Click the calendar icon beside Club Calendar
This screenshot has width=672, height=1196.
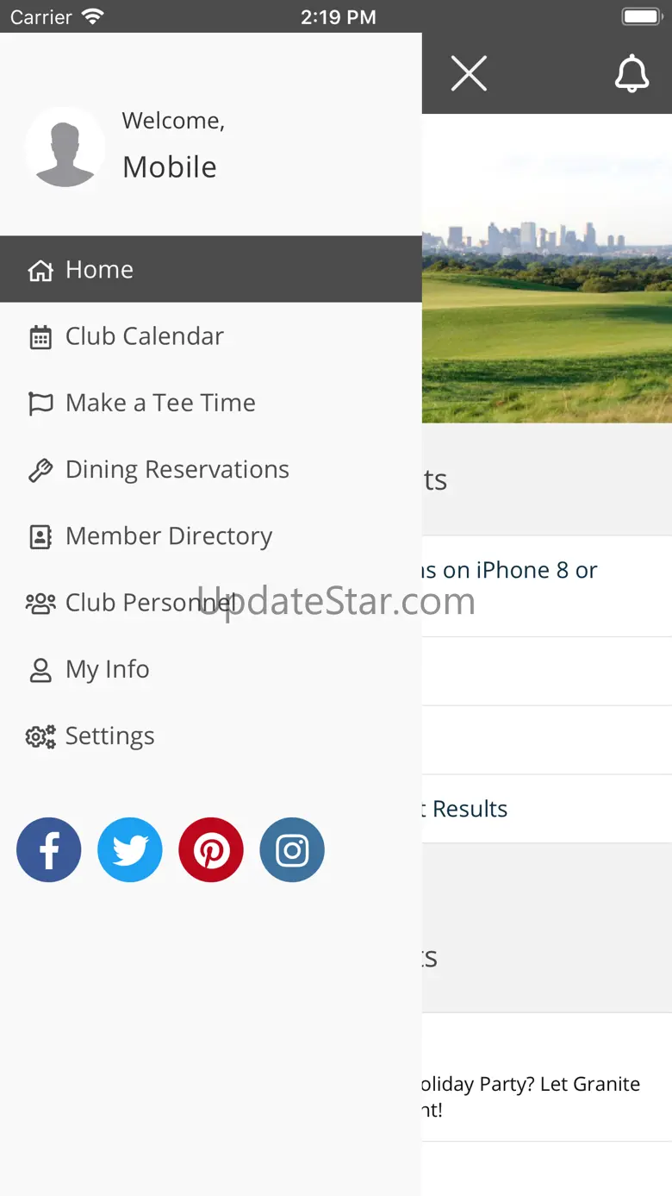pyautogui.click(x=40, y=337)
